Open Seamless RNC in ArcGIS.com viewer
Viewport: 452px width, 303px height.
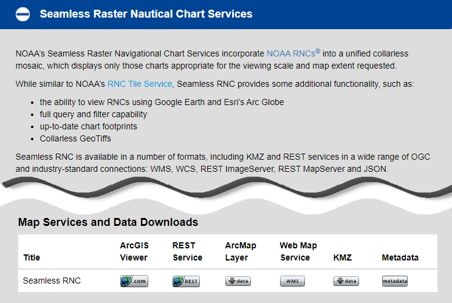[x=134, y=281]
